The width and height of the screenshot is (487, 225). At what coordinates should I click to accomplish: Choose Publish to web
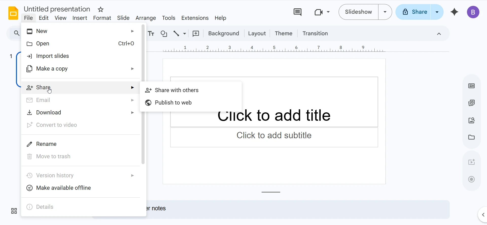[x=173, y=103]
